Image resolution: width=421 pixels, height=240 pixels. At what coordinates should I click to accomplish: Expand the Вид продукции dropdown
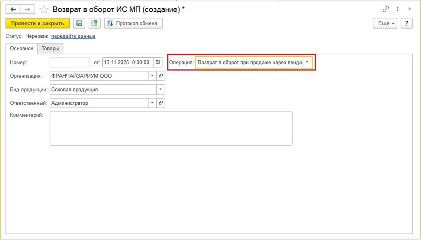160,90
